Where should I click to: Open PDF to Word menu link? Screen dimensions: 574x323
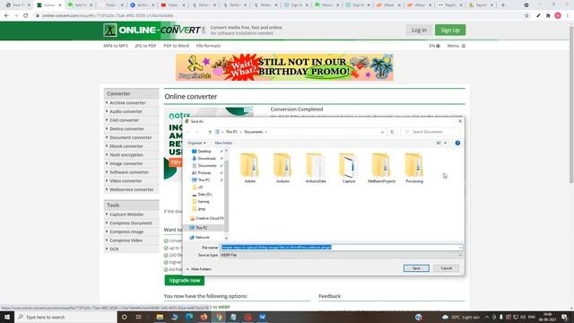[176, 46]
